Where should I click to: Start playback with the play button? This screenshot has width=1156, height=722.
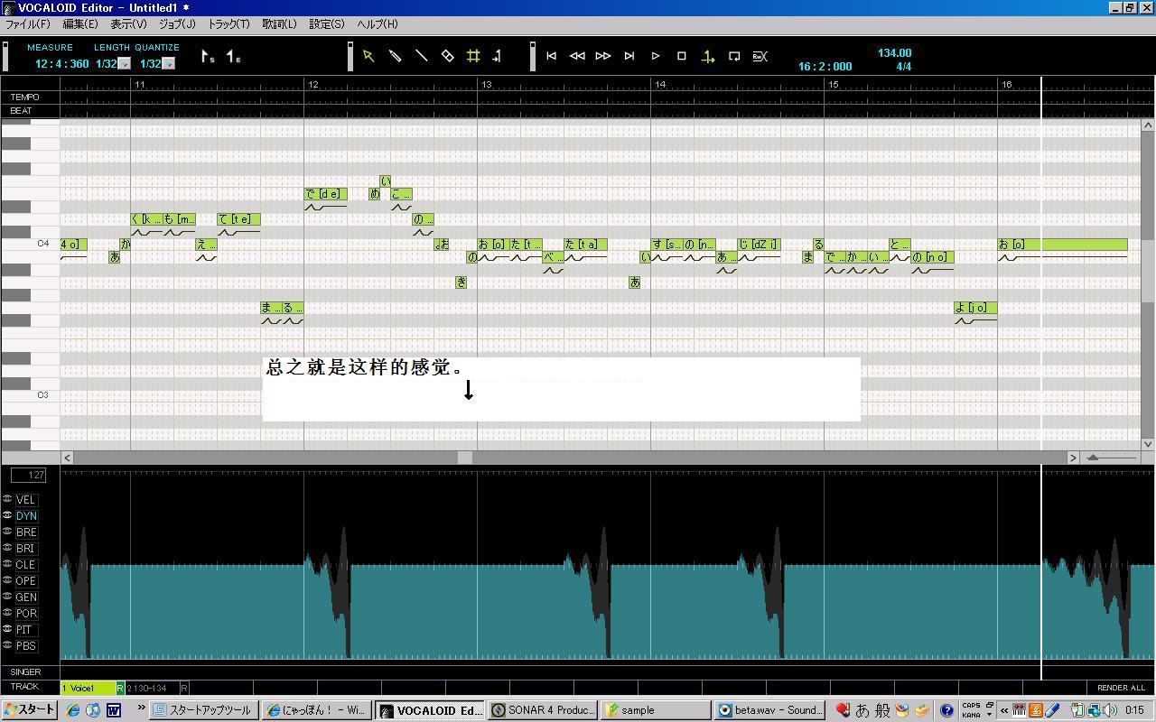pos(656,56)
